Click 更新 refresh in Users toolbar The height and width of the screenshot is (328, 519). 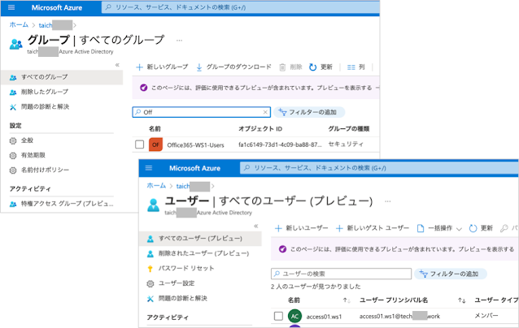click(481, 228)
